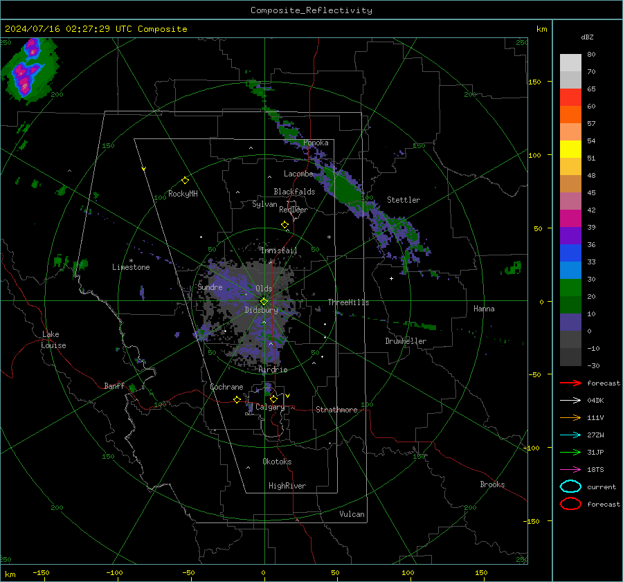Click the Ponoka city label
This screenshot has height=582, width=623.
316,143
